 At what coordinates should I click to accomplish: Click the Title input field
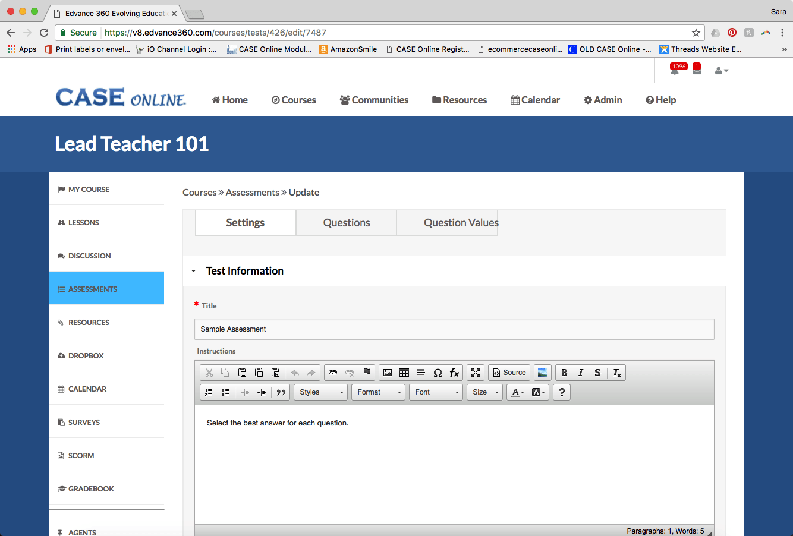tap(454, 329)
